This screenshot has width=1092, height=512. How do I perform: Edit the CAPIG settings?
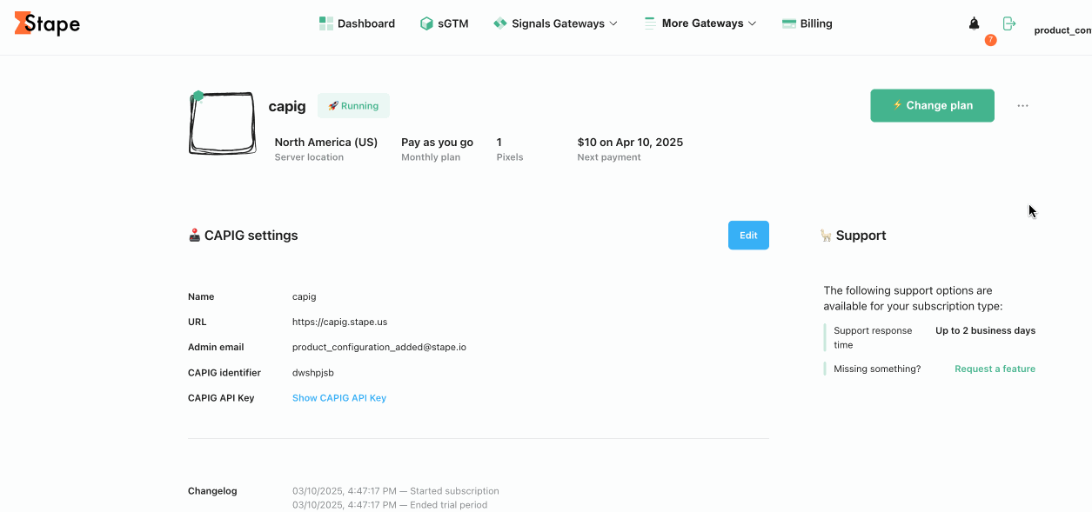point(748,235)
